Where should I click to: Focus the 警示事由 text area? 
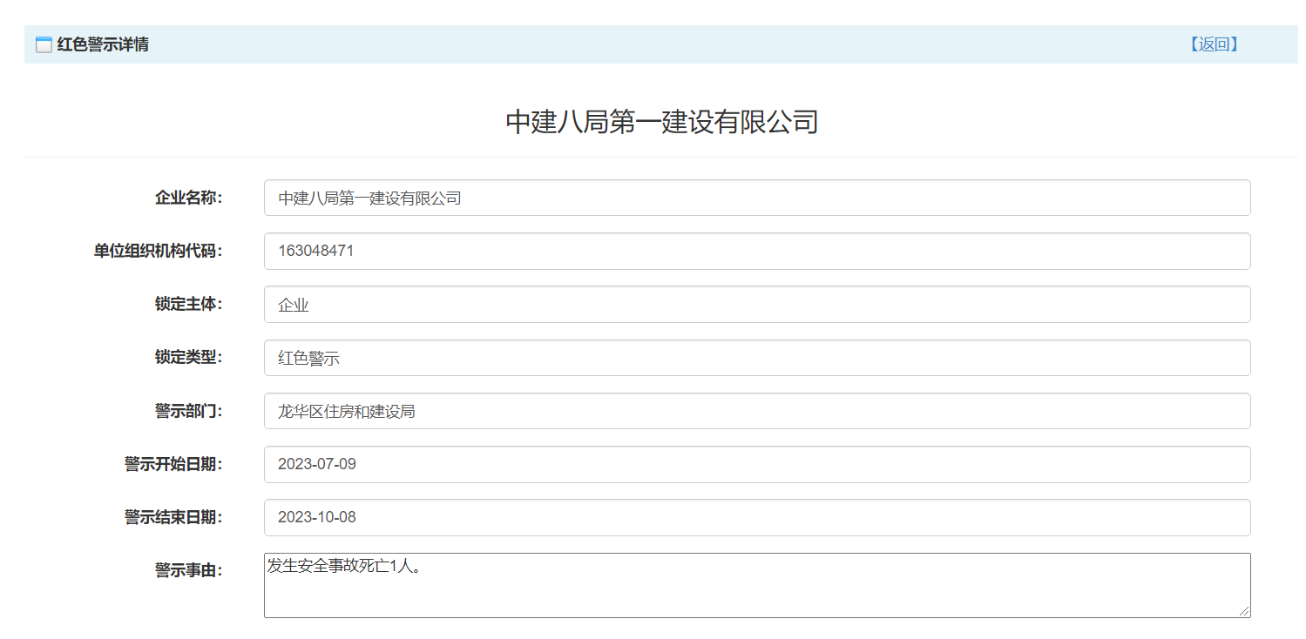(x=756, y=585)
